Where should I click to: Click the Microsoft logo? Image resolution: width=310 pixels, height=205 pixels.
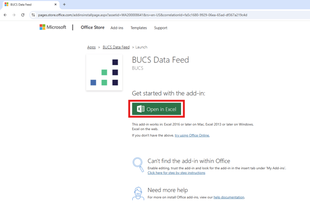point(53,27)
